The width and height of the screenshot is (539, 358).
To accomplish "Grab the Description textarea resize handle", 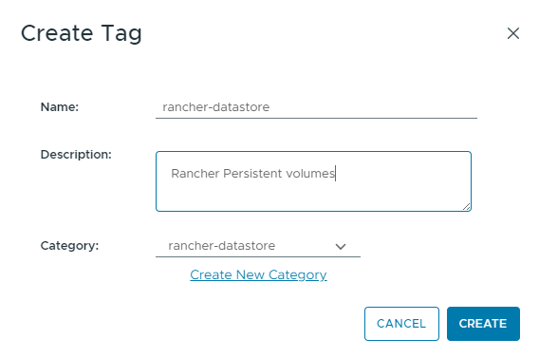I will click(x=467, y=206).
